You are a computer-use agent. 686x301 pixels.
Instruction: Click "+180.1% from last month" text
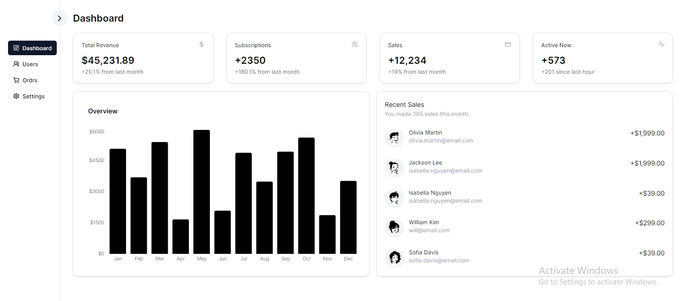(x=267, y=72)
